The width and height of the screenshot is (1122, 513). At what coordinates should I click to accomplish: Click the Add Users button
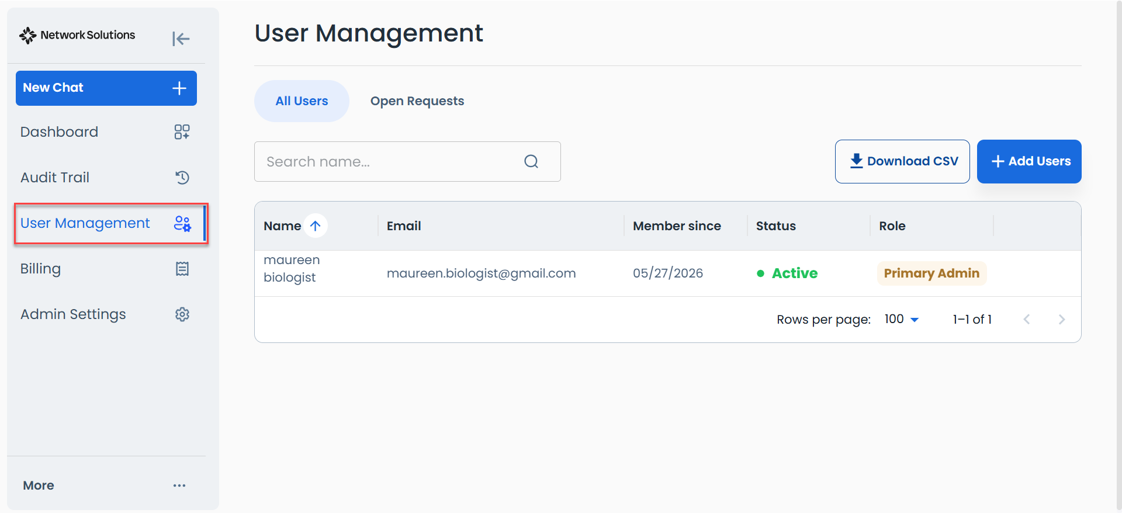point(1029,161)
